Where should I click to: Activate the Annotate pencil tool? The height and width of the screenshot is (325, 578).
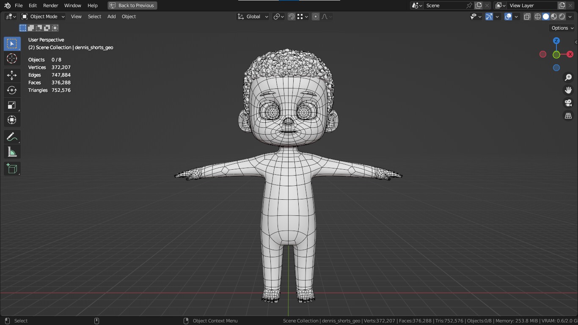click(12, 137)
